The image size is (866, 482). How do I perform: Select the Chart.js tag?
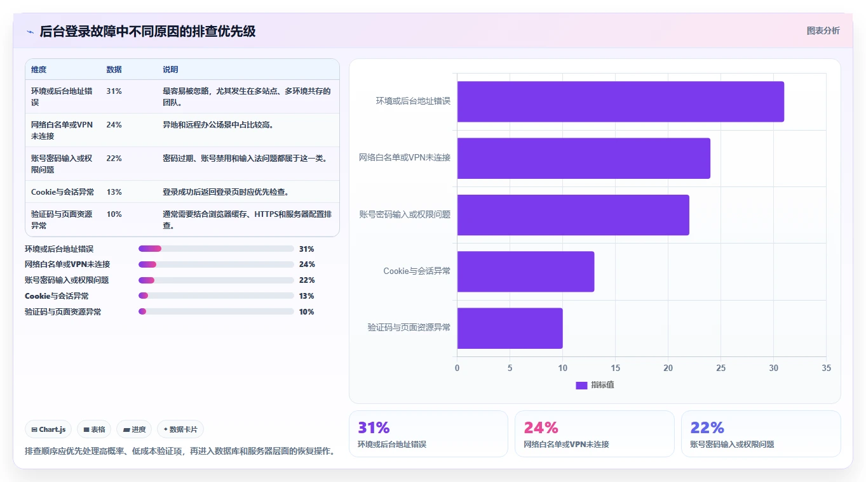pyautogui.click(x=49, y=429)
